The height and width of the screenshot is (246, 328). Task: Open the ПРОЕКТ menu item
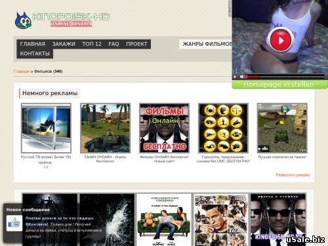click(x=136, y=44)
